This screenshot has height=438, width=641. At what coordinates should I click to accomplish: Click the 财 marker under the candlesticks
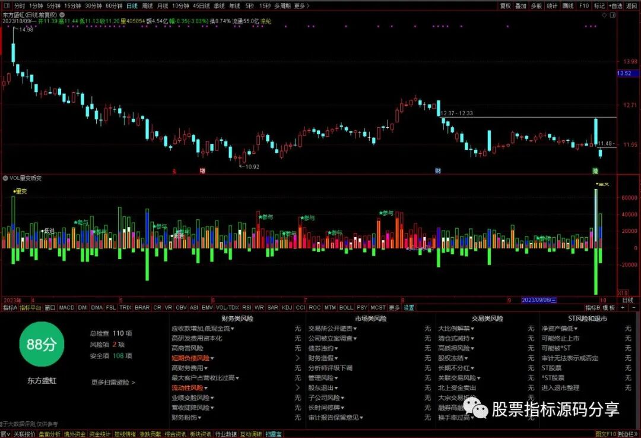pyautogui.click(x=438, y=171)
